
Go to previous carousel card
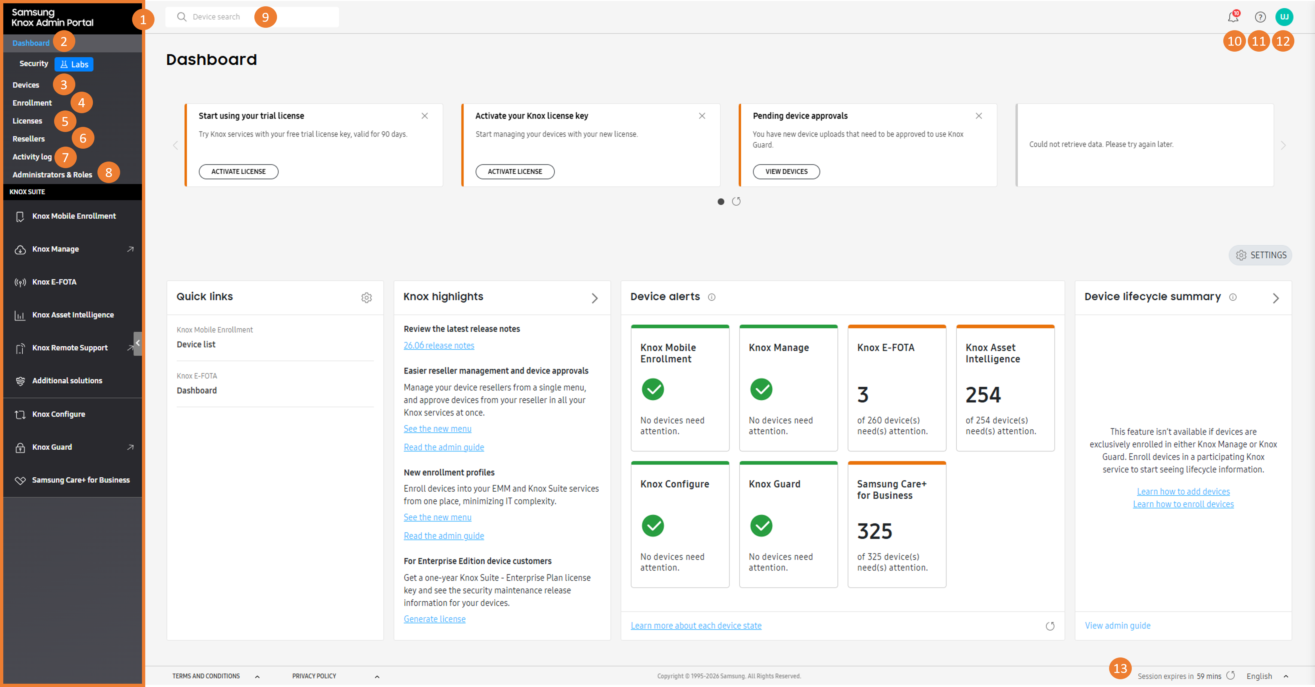click(x=175, y=145)
